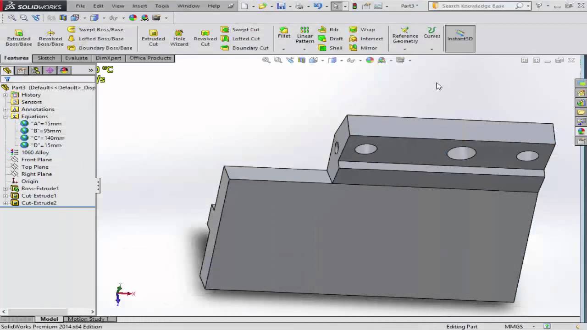The width and height of the screenshot is (587, 330).
Task: Collapse the Equations tree node
Action: (x=6, y=116)
